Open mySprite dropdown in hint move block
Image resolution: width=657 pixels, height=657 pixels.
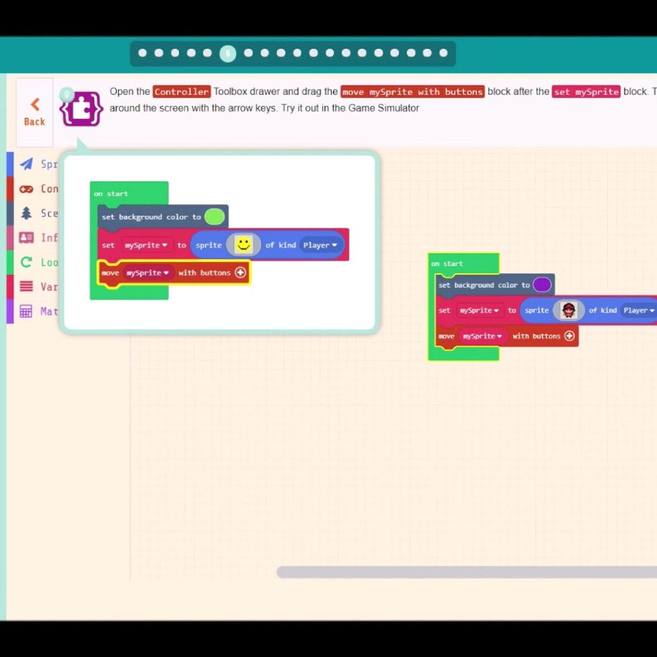148,273
